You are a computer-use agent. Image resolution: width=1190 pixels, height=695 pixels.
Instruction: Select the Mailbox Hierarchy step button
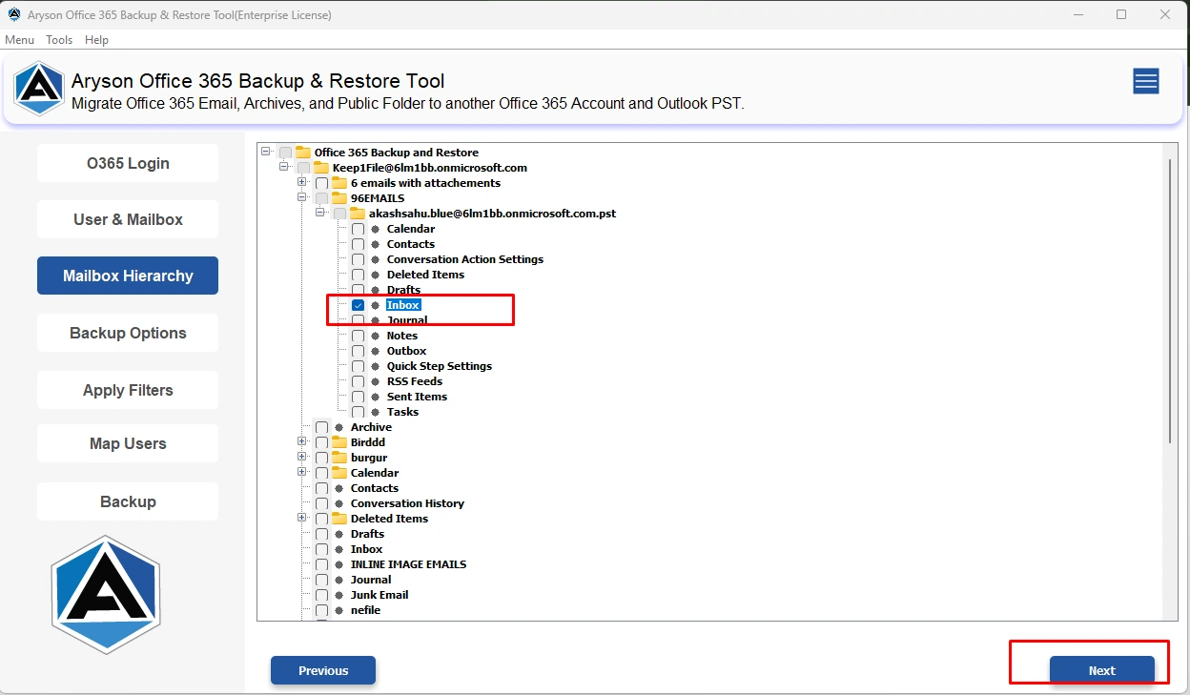pyautogui.click(x=128, y=276)
